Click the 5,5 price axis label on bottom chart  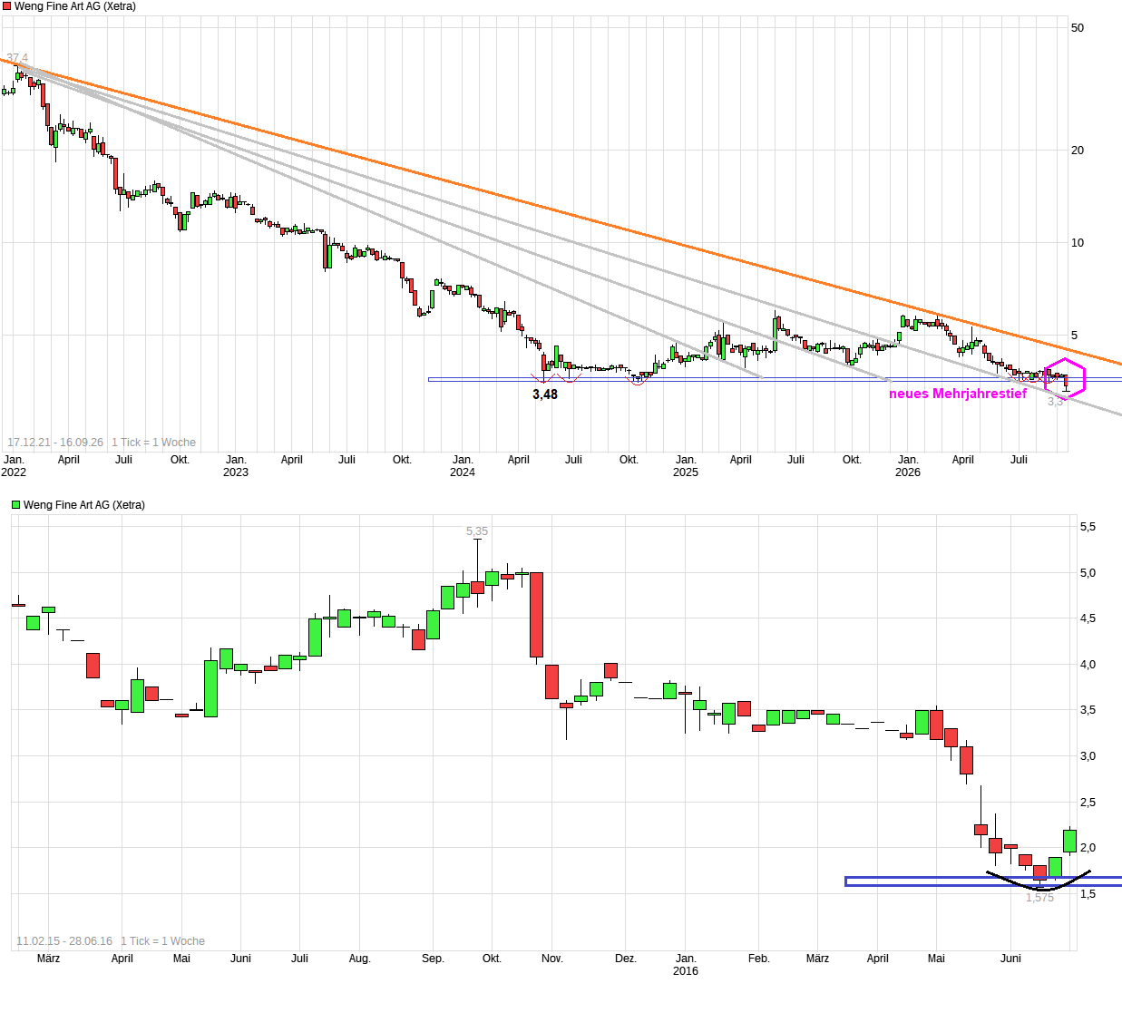pyautogui.click(x=1088, y=527)
